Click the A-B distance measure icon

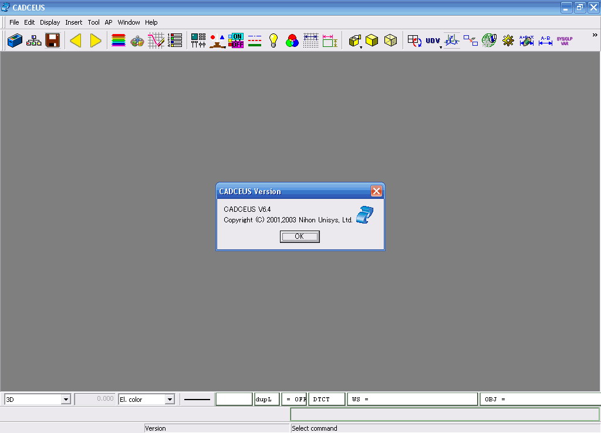[x=545, y=40]
